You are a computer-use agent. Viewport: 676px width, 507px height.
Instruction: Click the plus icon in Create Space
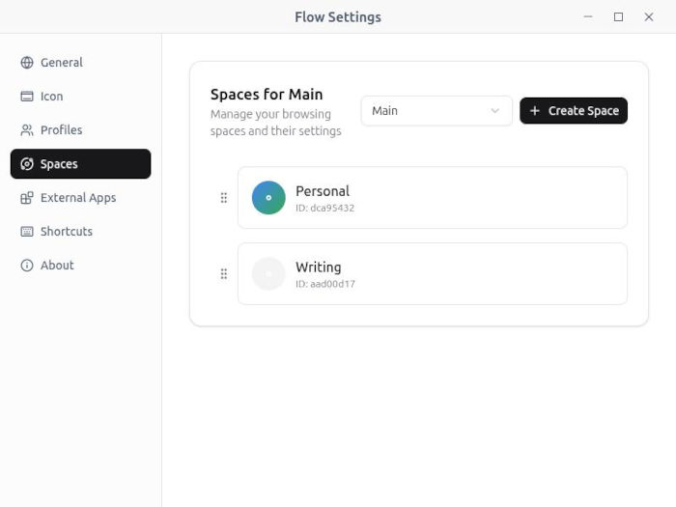pyautogui.click(x=535, y=111)
